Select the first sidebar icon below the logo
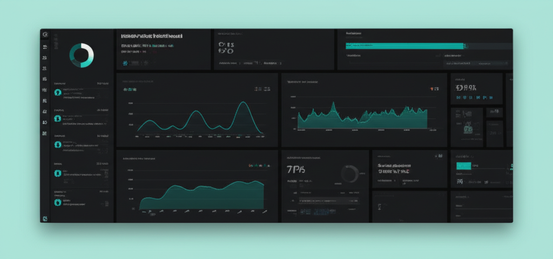The image size is (553, 259). [x=45, y=47]
